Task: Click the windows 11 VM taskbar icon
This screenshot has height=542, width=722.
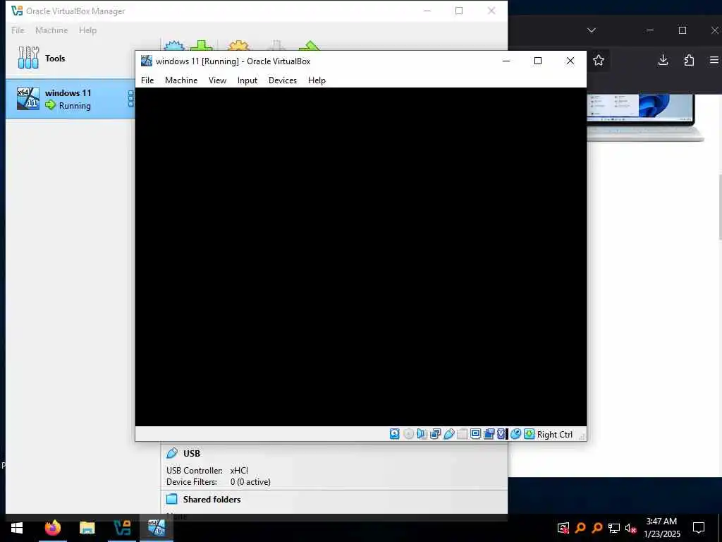Action: (157, 528)
